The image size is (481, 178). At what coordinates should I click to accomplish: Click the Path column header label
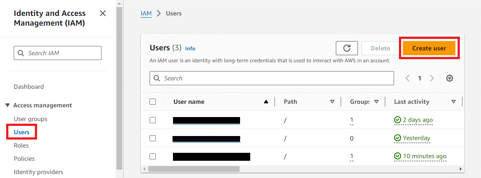290,102
